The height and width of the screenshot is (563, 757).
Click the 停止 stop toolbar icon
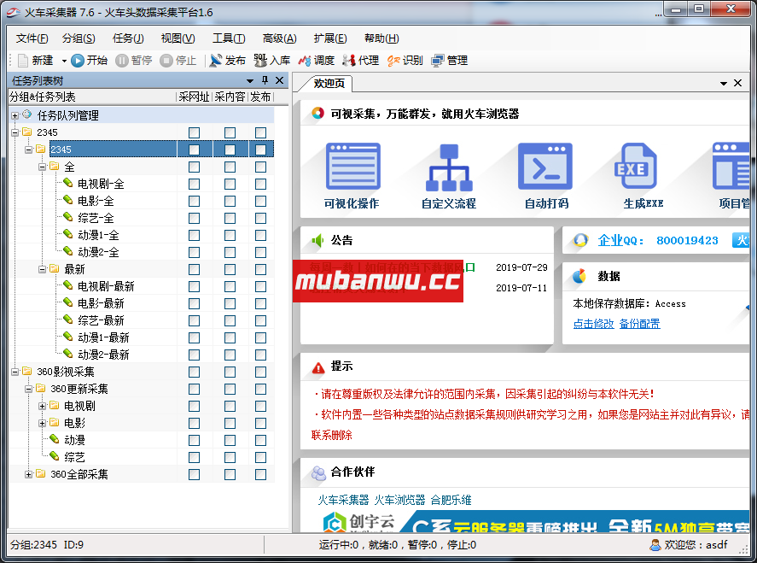point(166,61)
